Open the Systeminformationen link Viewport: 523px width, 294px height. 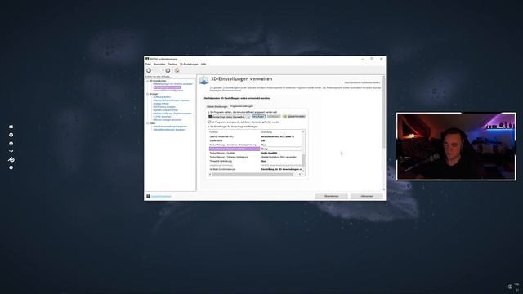pos(161,196)
